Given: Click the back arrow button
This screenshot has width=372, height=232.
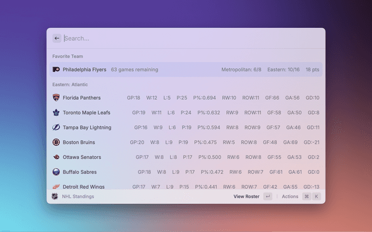Looking at the screenshot, I should click(56, 38).
